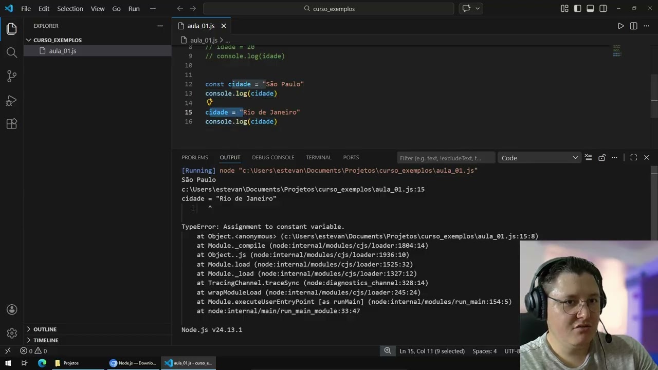Open the Extensions view
658x370 pixels.
click(11, 124)
